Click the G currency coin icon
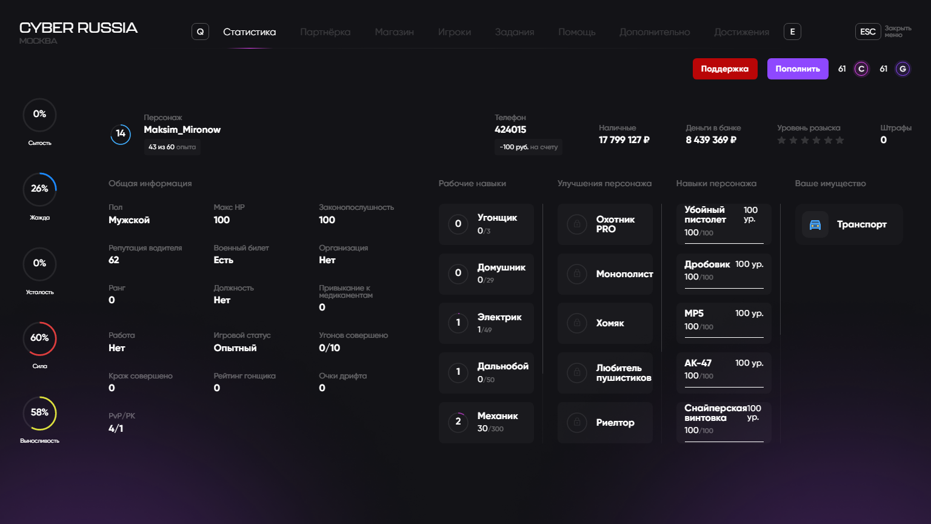The width and height of the screenshot is (931, 524). click(x=903, y=69)
